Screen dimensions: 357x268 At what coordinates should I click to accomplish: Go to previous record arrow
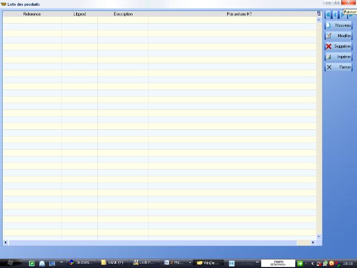coord(335,15)
